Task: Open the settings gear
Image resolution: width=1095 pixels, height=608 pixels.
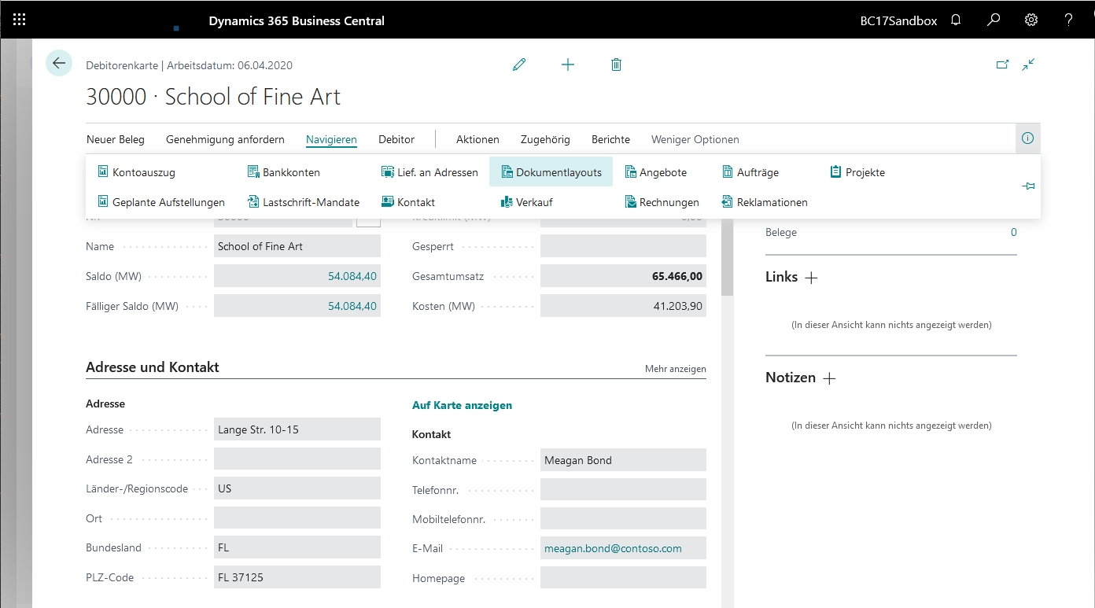Action: [x=1031, y=20]
